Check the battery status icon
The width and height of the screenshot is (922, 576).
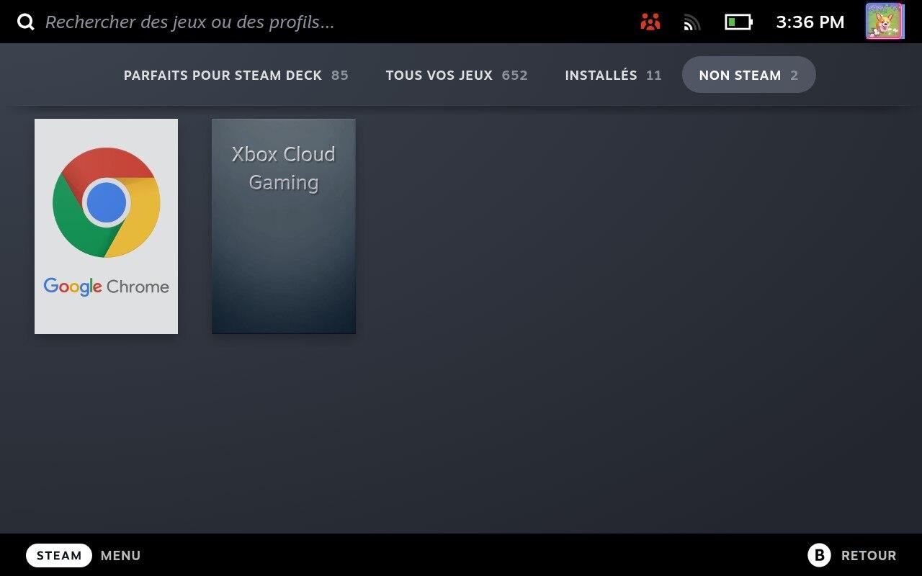click(738, 22)
